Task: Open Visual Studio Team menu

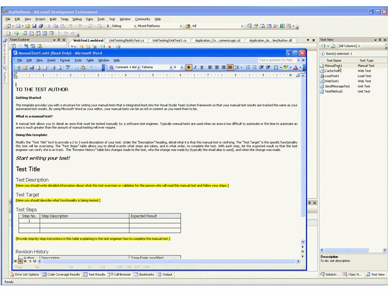Action: click(x=64, y=19)
